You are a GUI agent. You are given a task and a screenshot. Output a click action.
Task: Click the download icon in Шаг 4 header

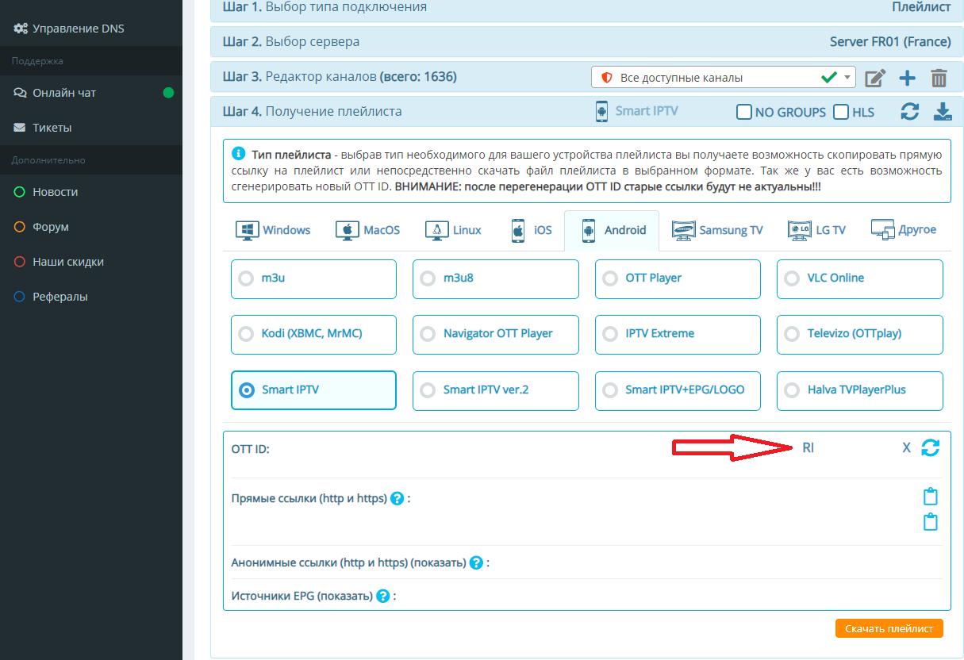click(x=943, y=112)
